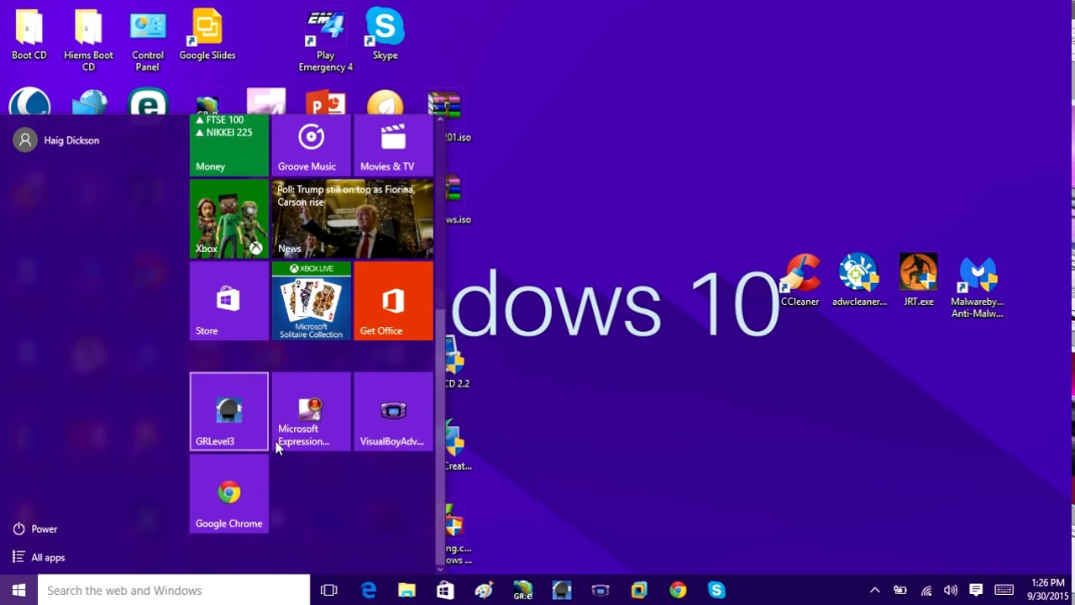Click Start menu scrollbar down arrow
1075x605 pixels.
click(x=439, y=569)
